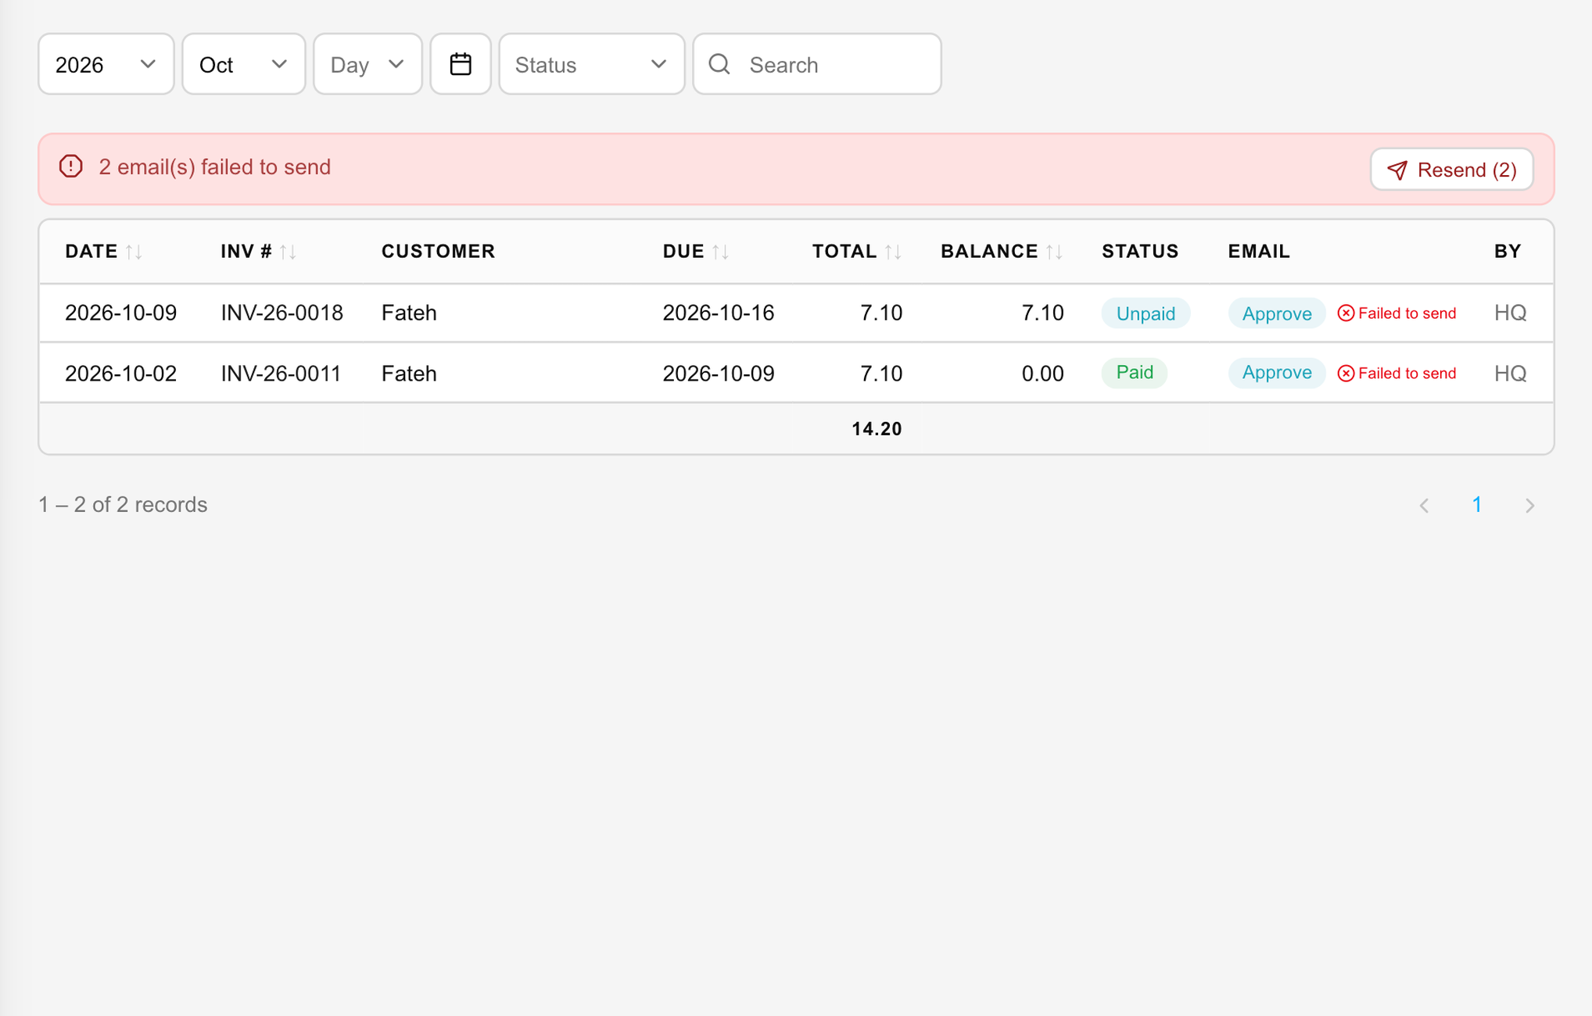Click date 2026-10-02 in second row
Viewport: 1592px width, 1016px height.
121,374
